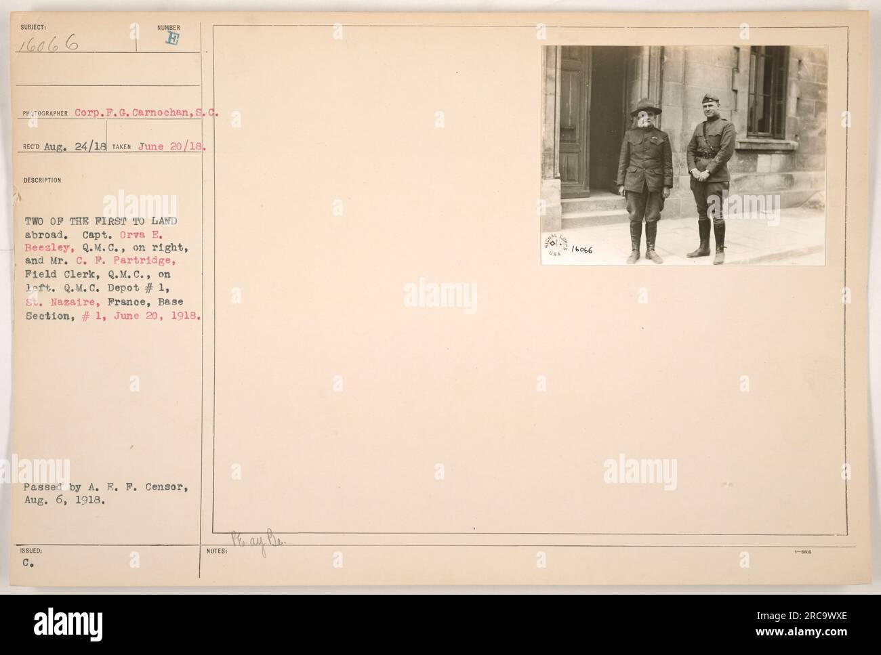The width and height of the screenshot is (881, 655).
Task: Click the 'SUBJECT:' label at top left
Action: (33, 28)
